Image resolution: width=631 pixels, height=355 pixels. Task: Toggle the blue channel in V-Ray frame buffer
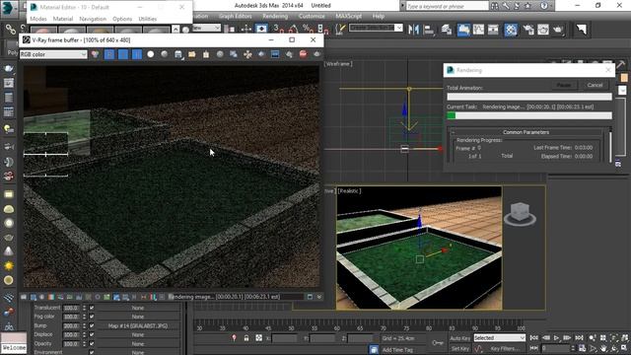click(137, 54)
